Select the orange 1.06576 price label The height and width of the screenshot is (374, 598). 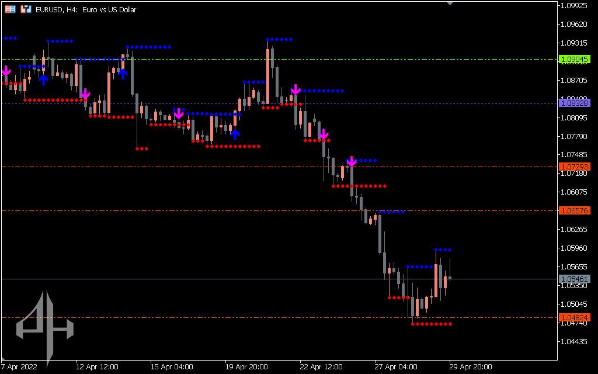click(575, 210)
